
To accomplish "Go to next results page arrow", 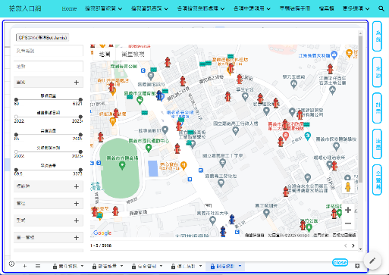I will [x=353, y=245].
